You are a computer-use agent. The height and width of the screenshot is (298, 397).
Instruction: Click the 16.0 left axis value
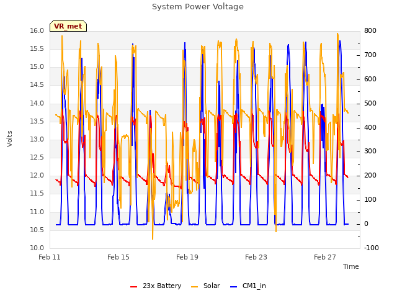[x=37, y=31]
